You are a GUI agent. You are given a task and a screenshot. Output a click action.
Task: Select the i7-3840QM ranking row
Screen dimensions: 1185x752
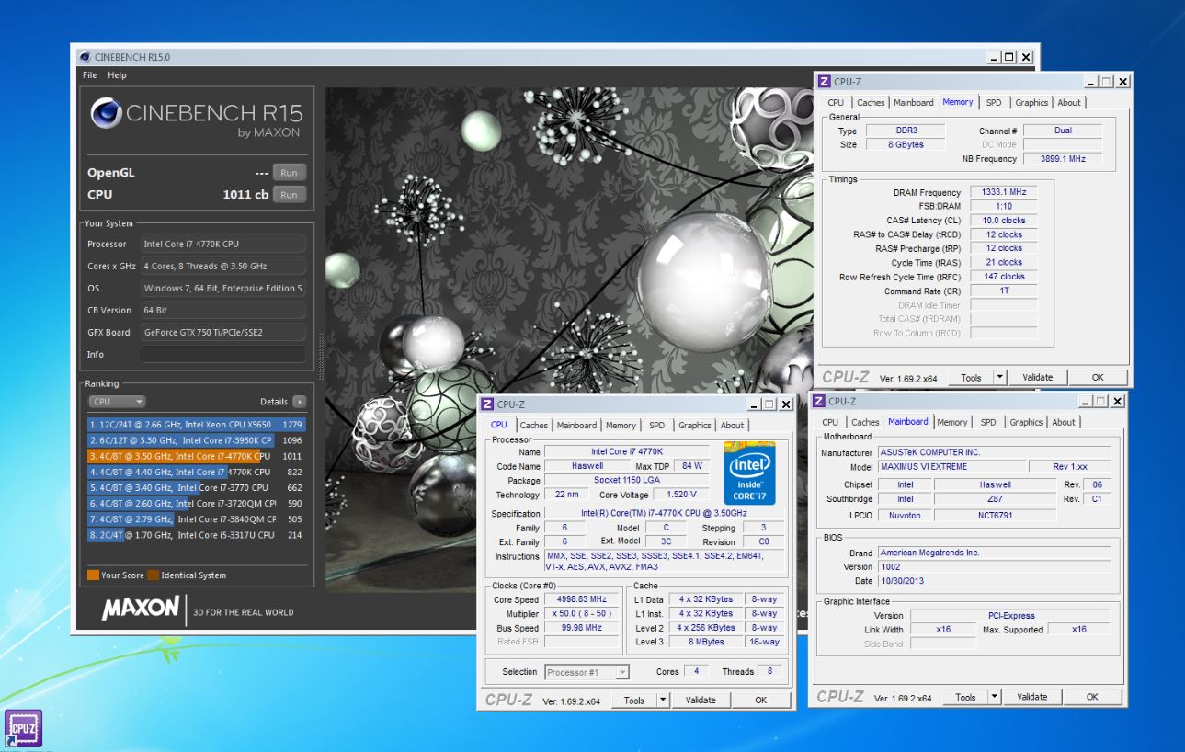196,518
